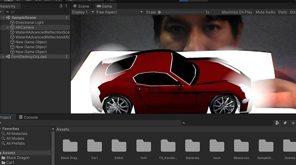Click the search-by-type filter icon
Image resolution: width=296 pixels, height=165 pixels.
coord(277,123)
